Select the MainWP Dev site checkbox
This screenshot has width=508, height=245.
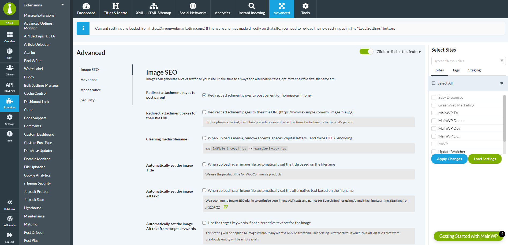click(434, 128)
